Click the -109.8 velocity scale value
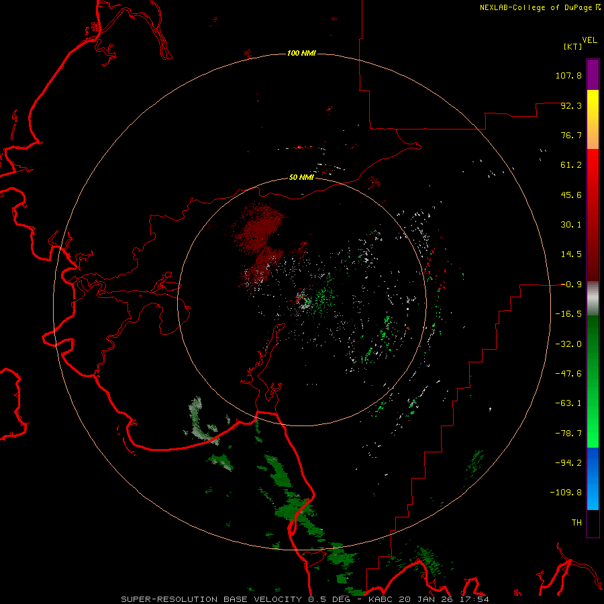Image resolution: width=604 pixels, height=604 pixels. [566, 493]
